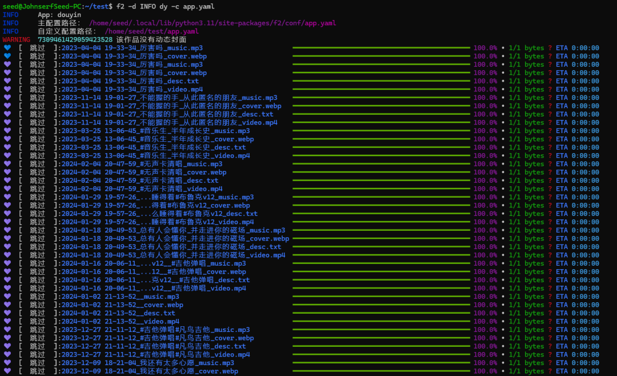Image resolution: width=617 pixels, height=376 pixels.
Task: Select file 2024-01-02 21-13-52__music.mp3
Action: point(120,296)
